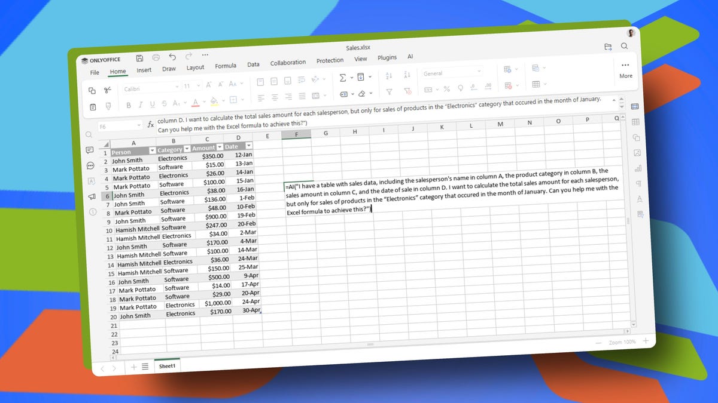Click the More button in ribbon
Image resolution: width=718 pixels, height=403 pixels.
point(626,69)
